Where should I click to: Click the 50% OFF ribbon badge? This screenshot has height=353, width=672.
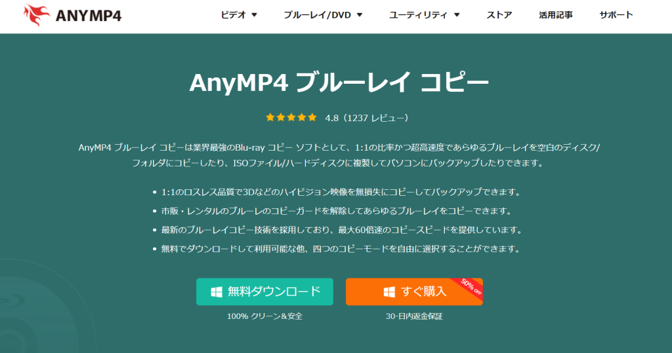click(470, 287)
